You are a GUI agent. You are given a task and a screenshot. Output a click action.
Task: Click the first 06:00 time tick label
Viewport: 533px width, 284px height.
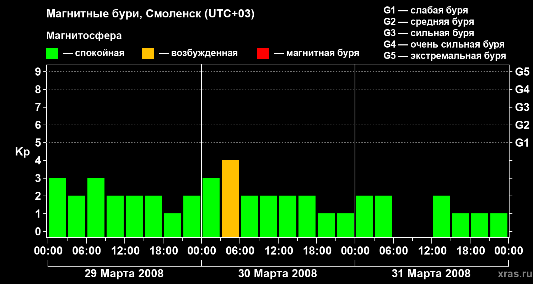pyautogui.click(x=86, y=251)
